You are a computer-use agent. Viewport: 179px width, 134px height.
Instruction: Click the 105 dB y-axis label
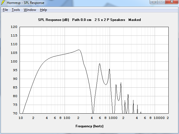14,53
